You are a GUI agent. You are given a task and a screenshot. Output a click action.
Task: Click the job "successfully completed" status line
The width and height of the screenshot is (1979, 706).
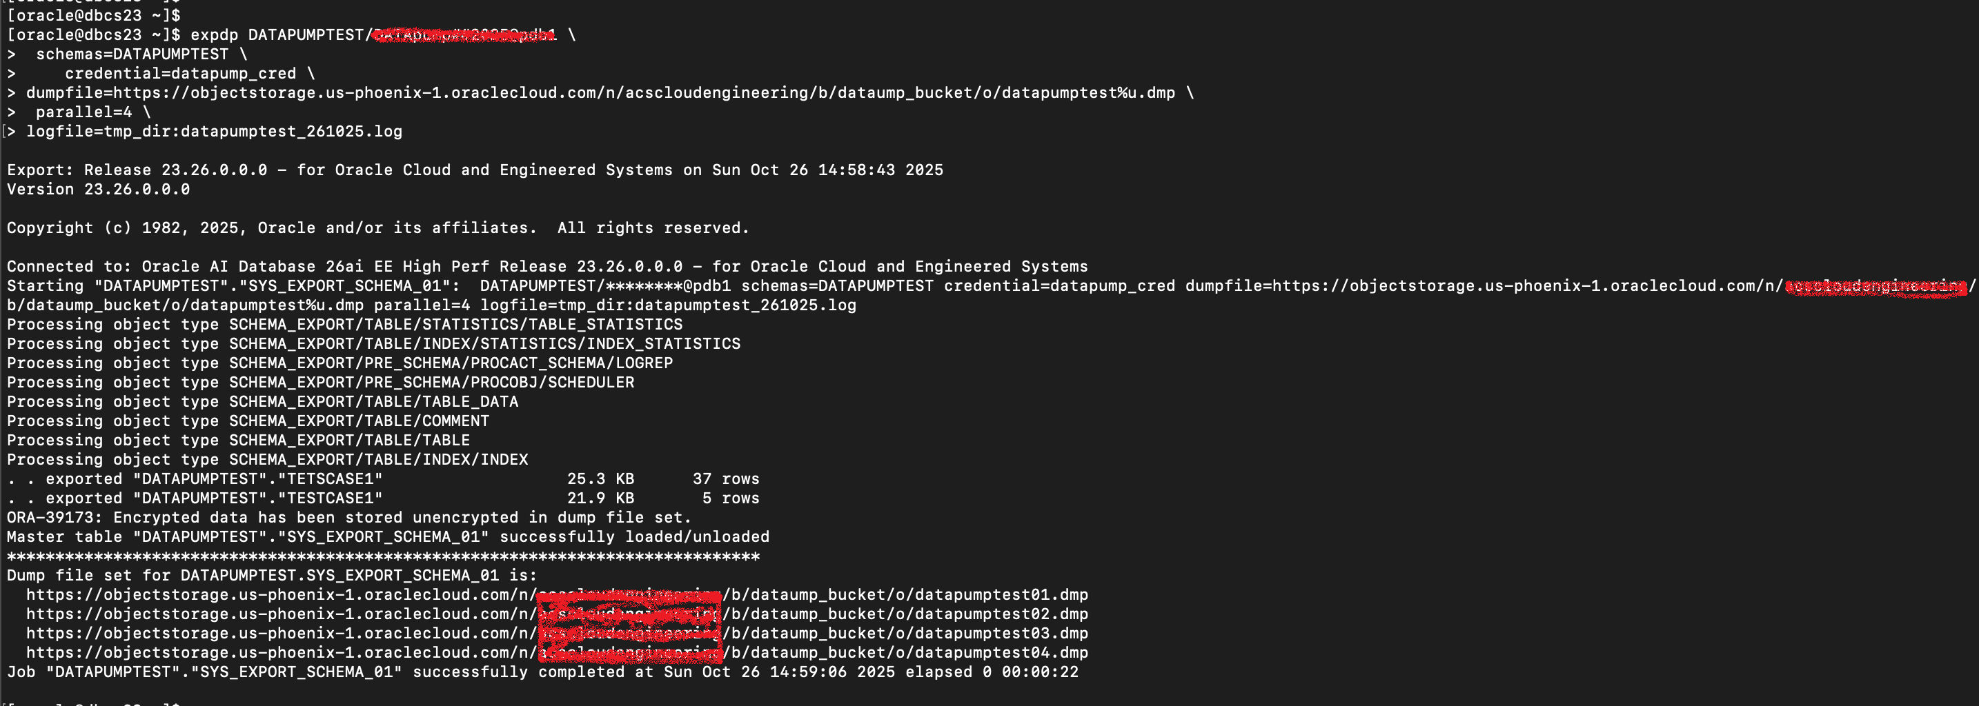tap(542, 672)
